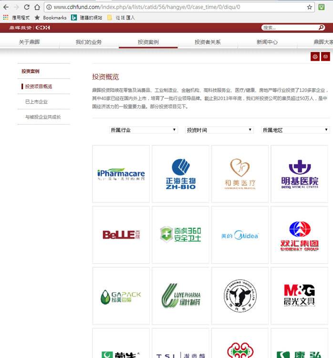Open the 奇虎360 安全卫士 logo card
The height and width of the screenshot is (358, 333).
click(x=180, y=235)
